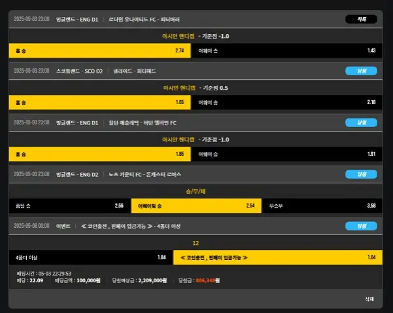
Task: Click the 당첨 badge on the 노츠 카운티 FC row
Action: (361, 174)
